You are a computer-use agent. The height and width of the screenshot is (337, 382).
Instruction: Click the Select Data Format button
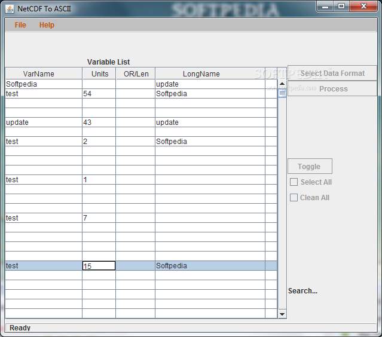(x=332, y=73)
